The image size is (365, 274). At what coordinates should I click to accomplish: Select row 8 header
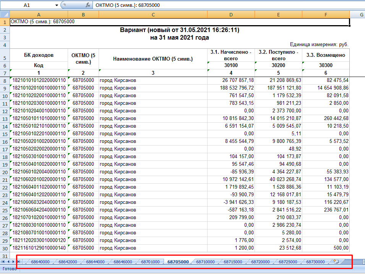click(x=5, y=81)
